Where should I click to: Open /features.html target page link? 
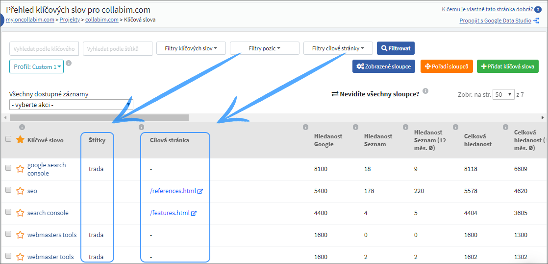(x=170, y=214)
